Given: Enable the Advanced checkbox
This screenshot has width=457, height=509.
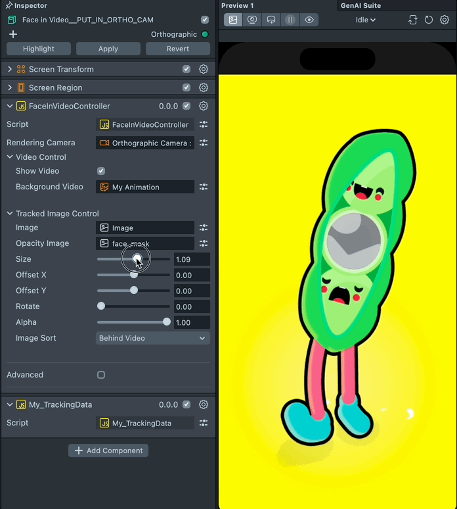Looking at the screenshot, I should [101, 375].
